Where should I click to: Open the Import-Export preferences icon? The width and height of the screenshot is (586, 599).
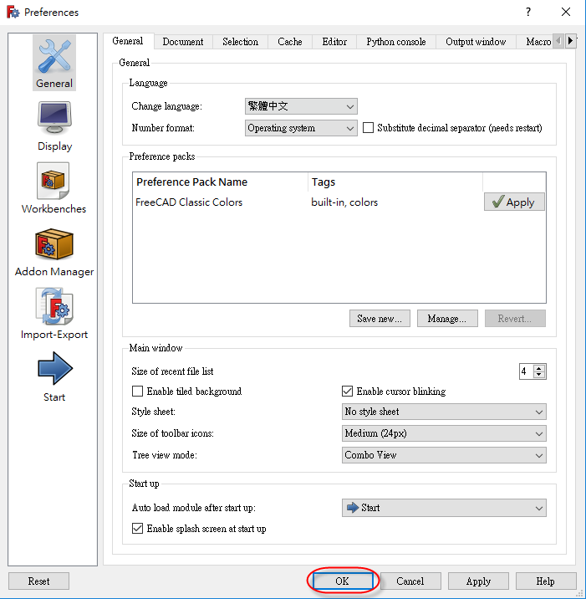54,307
